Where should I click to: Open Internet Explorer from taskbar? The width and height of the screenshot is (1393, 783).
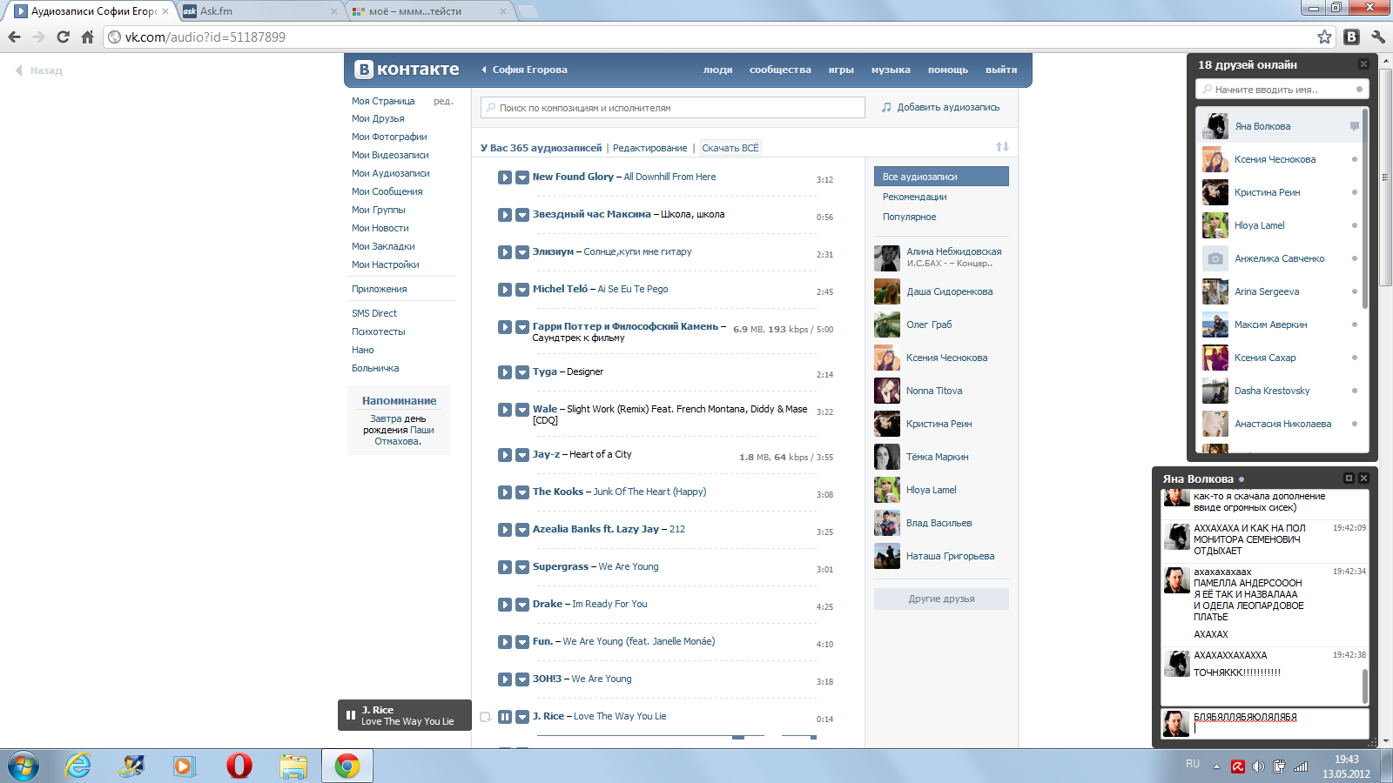click(x=77, y=766)
